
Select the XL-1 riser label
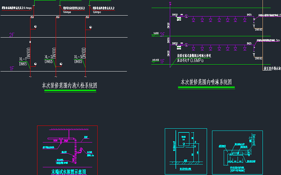tap(24, 59)
